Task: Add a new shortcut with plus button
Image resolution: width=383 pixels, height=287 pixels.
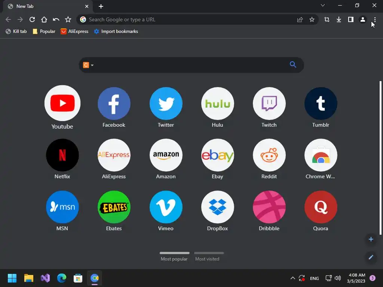Action: click(371, 239)
